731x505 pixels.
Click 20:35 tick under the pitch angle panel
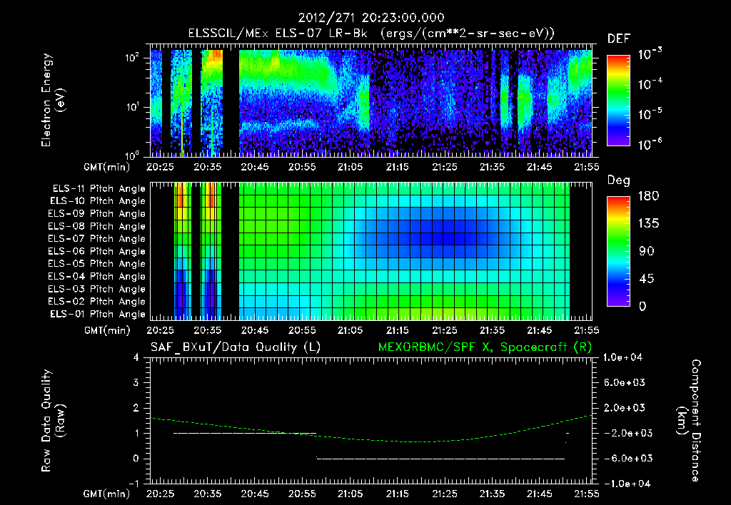(208, 331)
